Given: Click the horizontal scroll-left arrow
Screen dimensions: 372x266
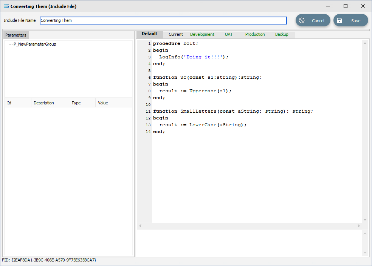Looking at the screenshot, I should pos(140,226).
